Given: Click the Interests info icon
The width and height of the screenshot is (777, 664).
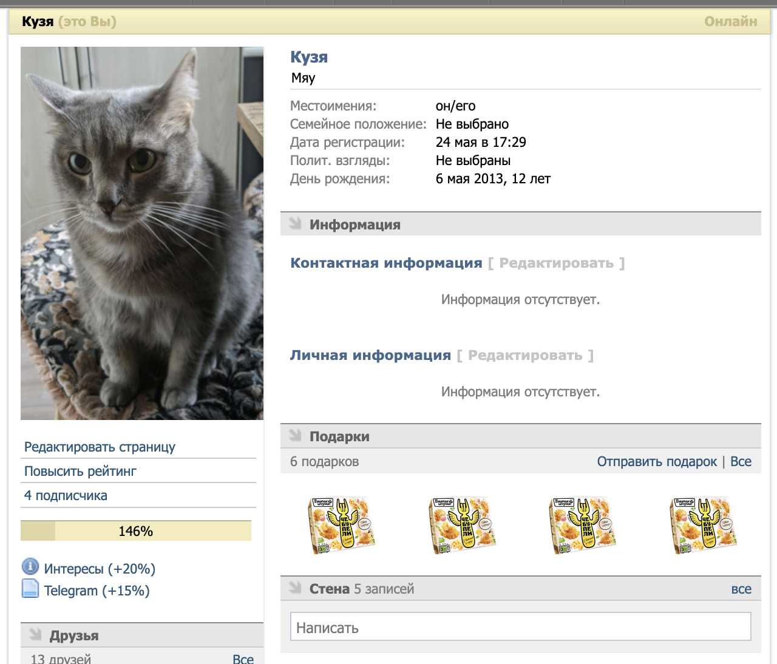Looking at the screenshot, I should [x=30, y=567].
